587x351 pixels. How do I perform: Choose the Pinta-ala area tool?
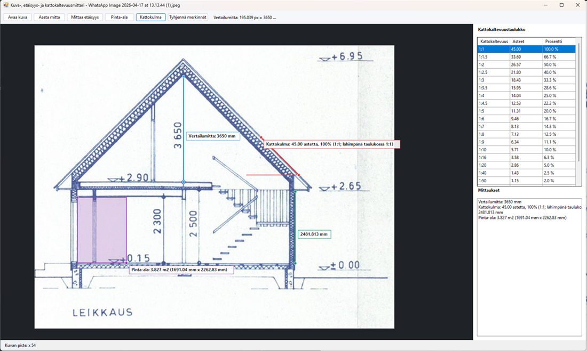click(120, 17)
